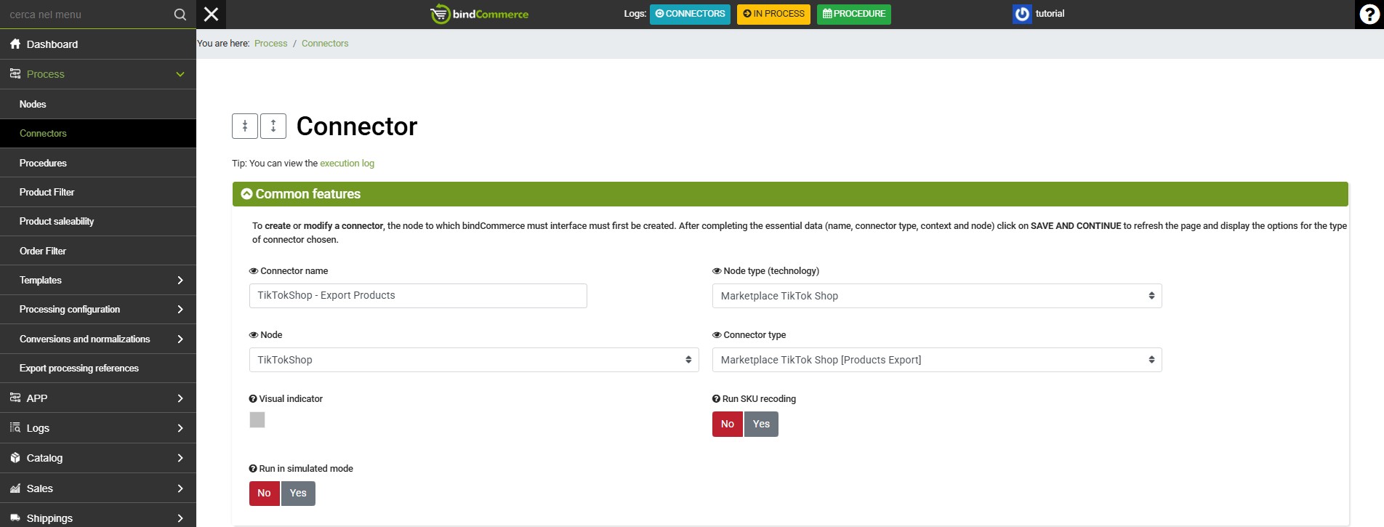Expand the Shippings menu arrow
The width and height of the screenshot is (1384, 527).
(180, 518)
